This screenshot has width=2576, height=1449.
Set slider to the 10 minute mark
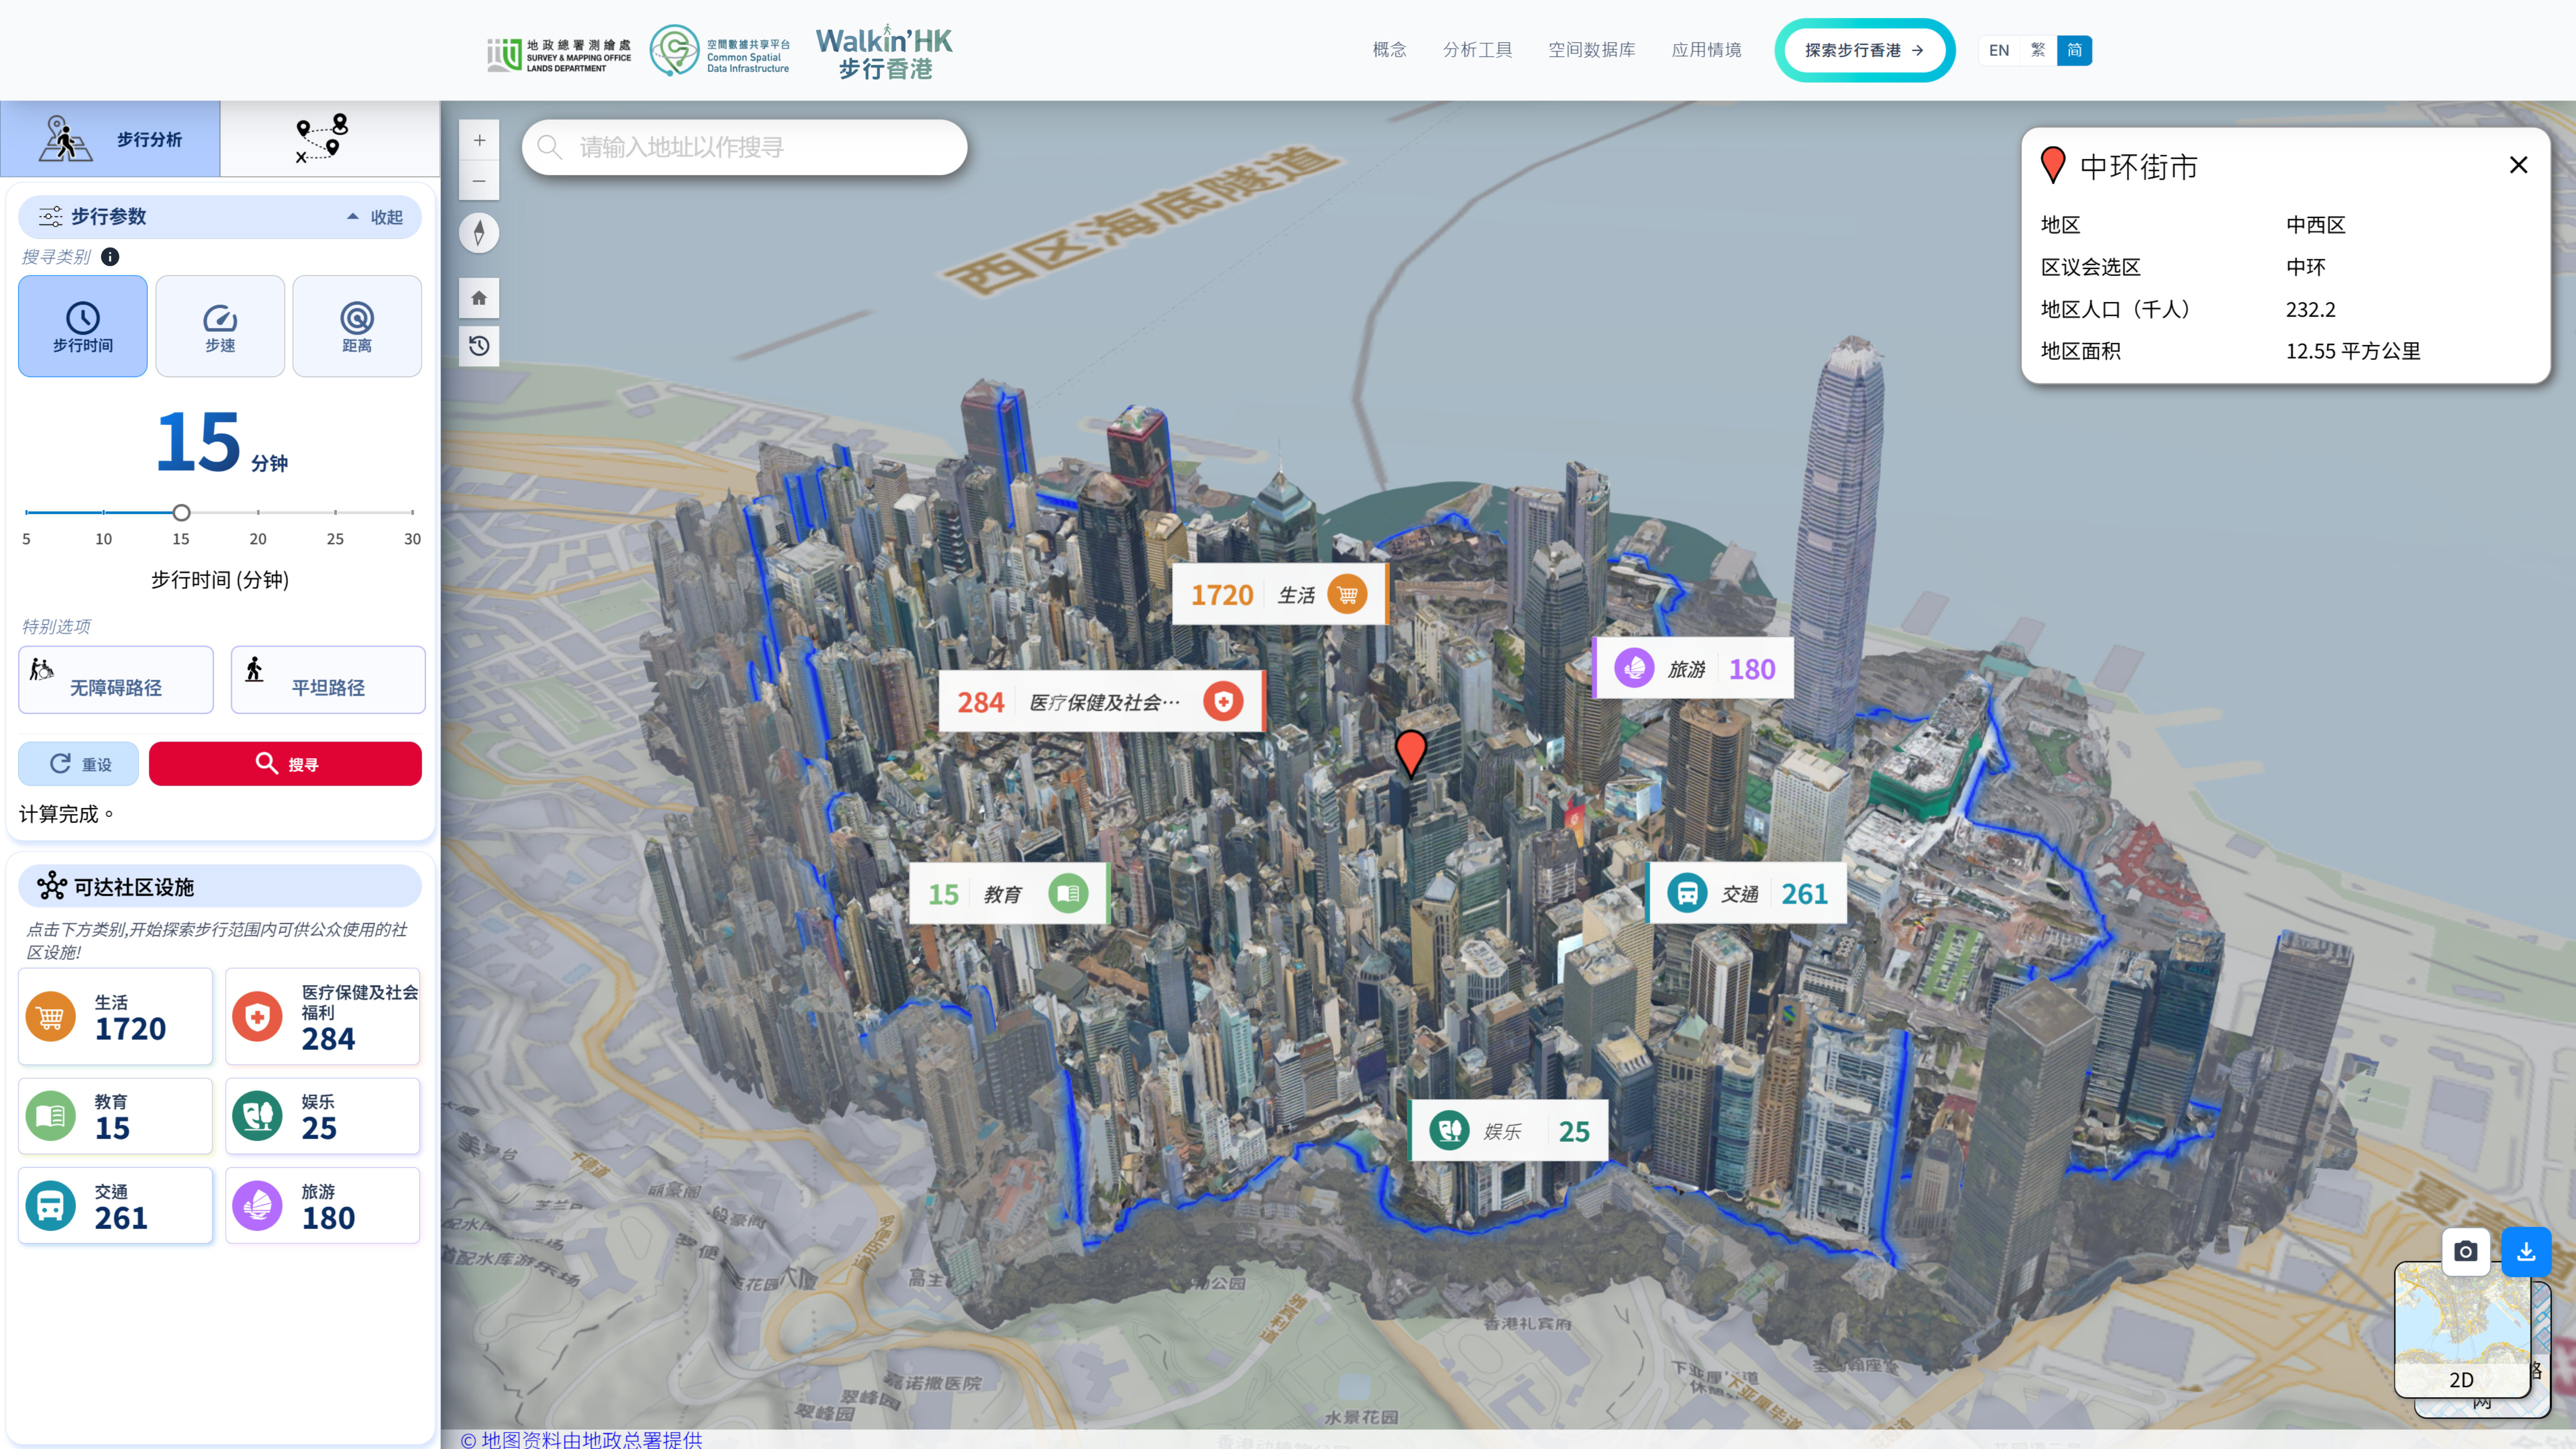[x=104, y=512]
